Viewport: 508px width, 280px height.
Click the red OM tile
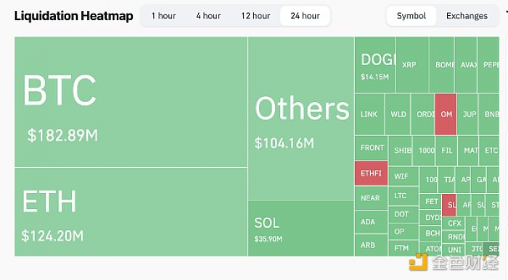[x=446, y=114]
